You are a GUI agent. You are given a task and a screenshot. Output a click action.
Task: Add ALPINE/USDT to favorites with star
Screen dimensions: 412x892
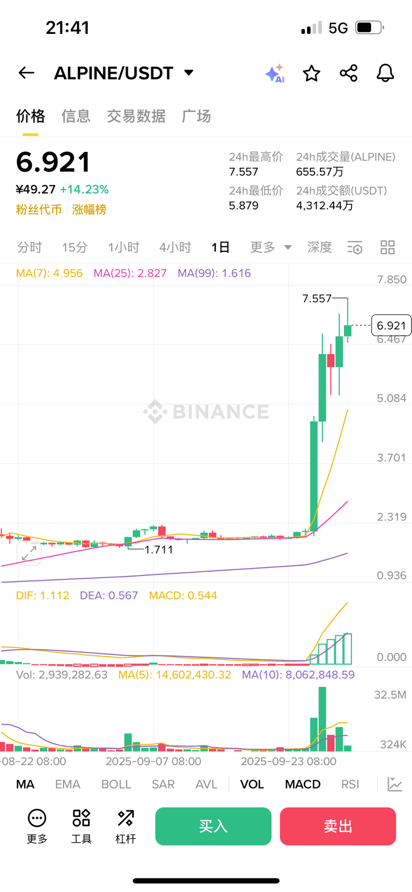point(311,73)
